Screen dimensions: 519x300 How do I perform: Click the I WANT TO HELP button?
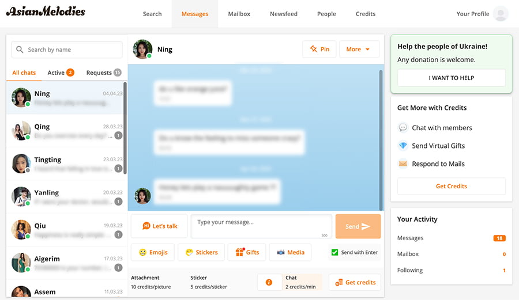452,78
